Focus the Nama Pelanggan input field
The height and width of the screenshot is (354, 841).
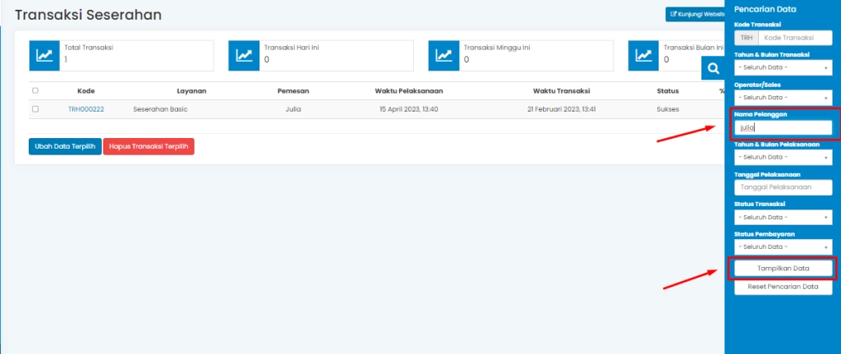pyautogui.click(x=783, y=127)
